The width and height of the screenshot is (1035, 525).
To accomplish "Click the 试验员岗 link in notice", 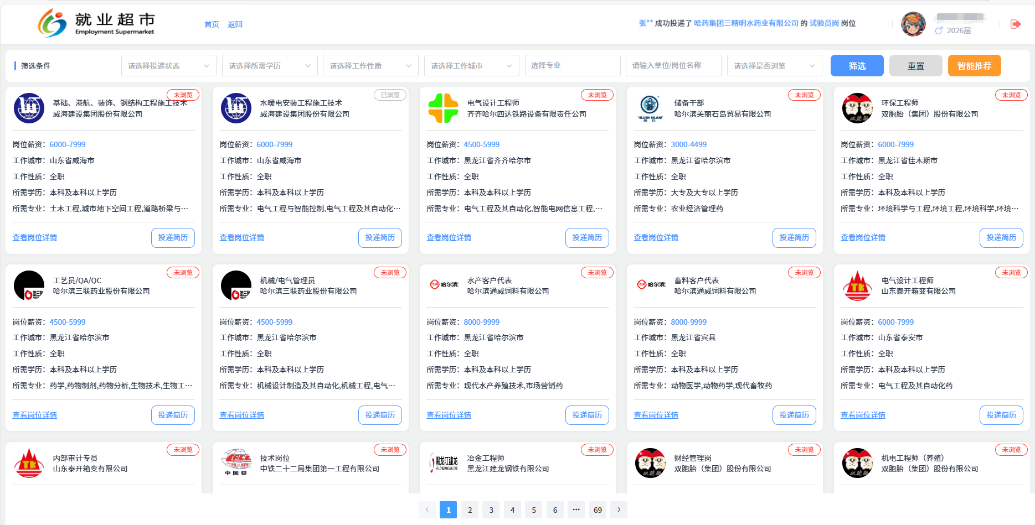I will point(824,23).
